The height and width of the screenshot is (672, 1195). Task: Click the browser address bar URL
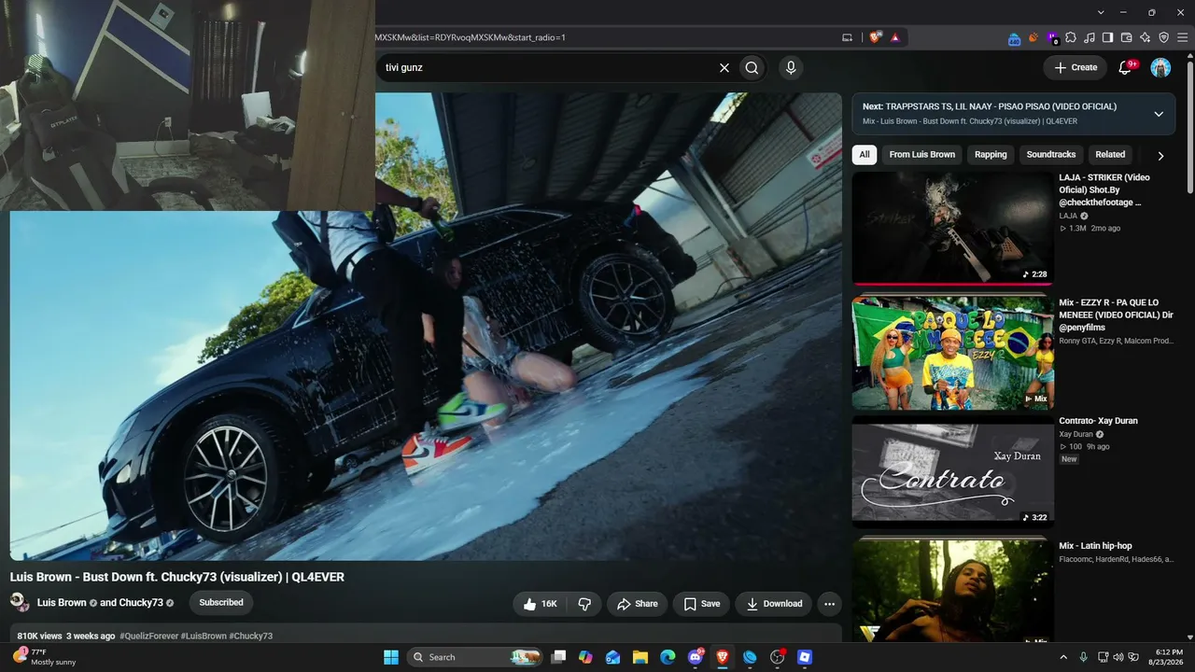(470, 37)
